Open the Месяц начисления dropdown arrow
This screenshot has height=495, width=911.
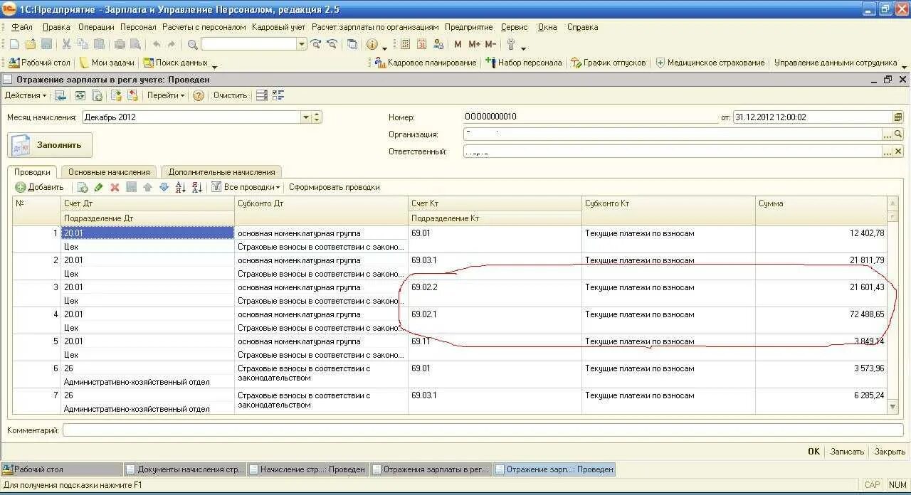(x=306, y=117)
